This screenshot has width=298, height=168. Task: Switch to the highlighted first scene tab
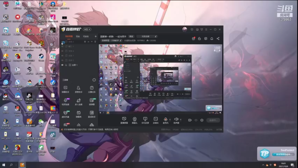[69, 36]
